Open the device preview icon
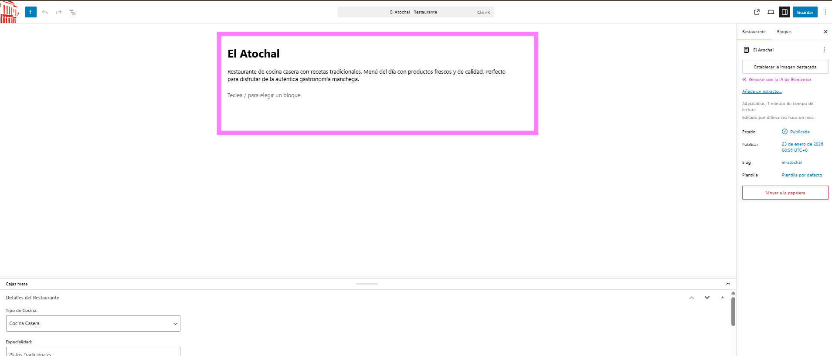832x356 pixels. point(771,12)
